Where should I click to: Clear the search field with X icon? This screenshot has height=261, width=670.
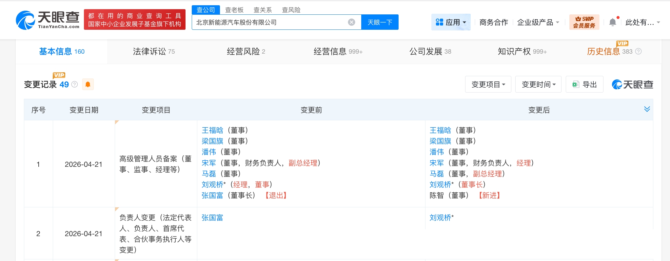coord(351,22)
